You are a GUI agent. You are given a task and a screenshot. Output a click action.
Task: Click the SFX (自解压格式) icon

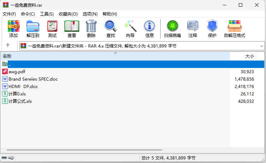coord(235,29)
